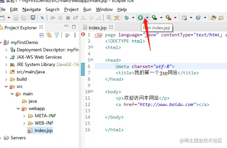
Task: Click the Open Type folder icon
Action: click(213, 18)
